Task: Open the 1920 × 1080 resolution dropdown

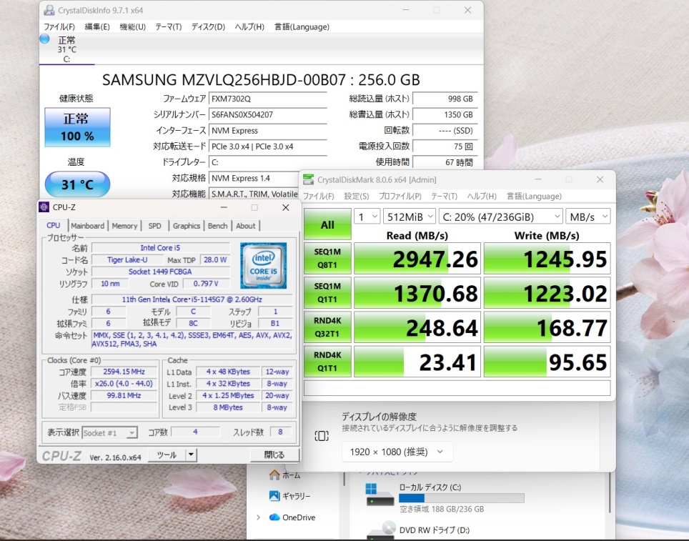Action: click(397, 452)
